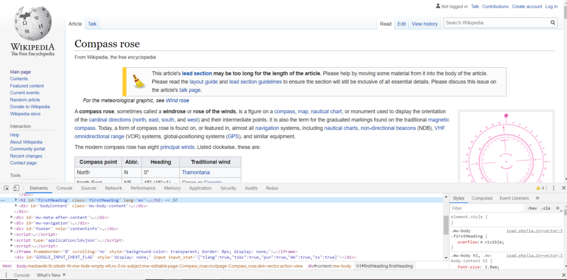Focus the Search Wikipedia input field

(x=496, y=23)
